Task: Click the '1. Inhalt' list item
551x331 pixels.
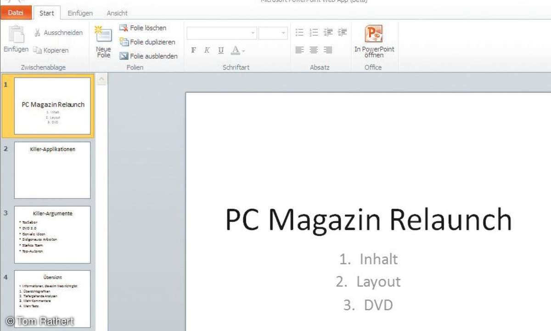Action: (x=368, y=259)
